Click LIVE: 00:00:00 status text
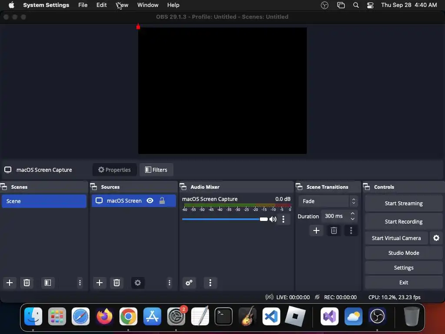This screenshot has height=334, width=445. [x=293, y=297]
